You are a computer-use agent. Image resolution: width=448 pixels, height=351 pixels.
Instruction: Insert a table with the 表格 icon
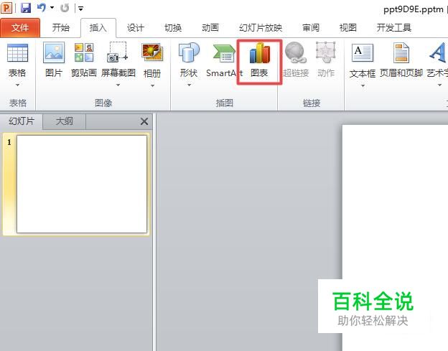click(x=17, y=53)
